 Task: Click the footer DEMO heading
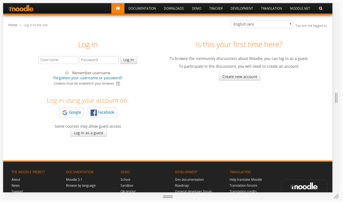click(x=125, y=172)
